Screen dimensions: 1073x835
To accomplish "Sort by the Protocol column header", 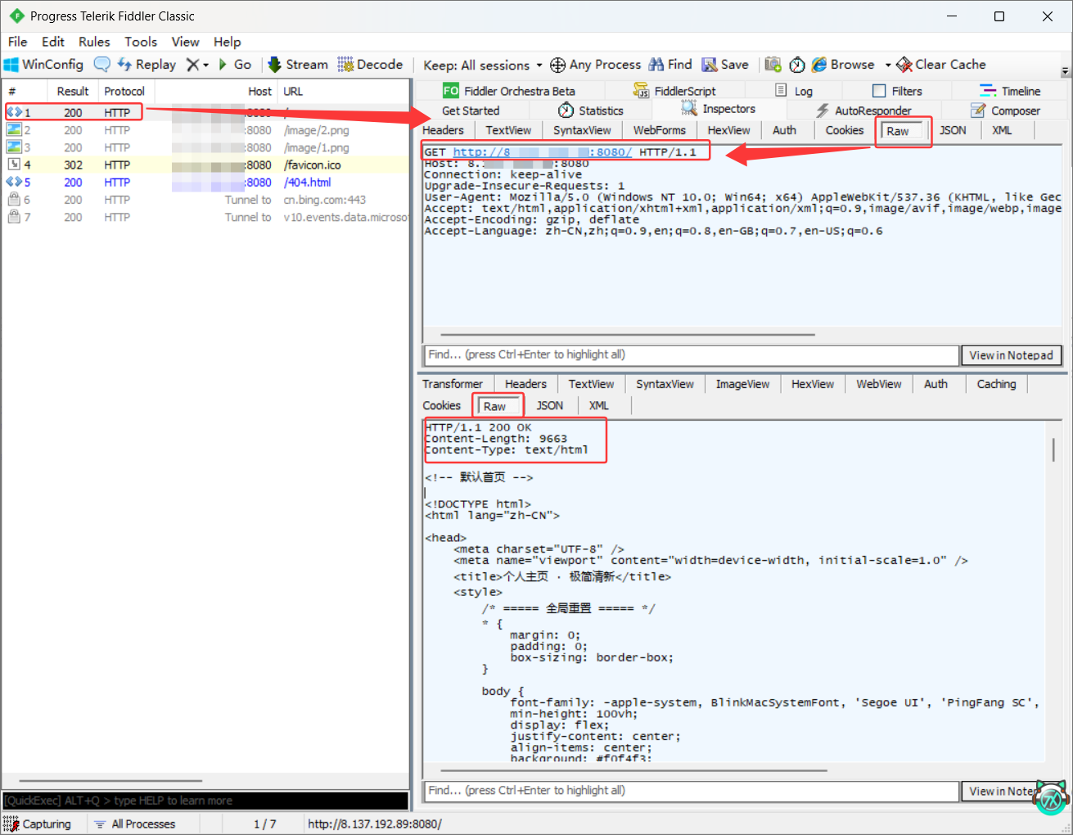I will (x=124, y=91).
